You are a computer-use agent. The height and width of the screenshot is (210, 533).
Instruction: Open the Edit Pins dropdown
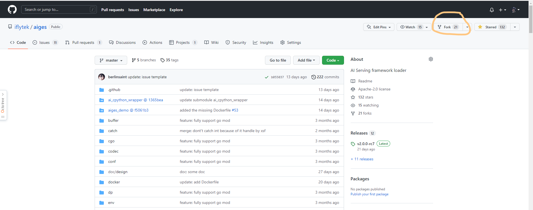tap(379, 27)
